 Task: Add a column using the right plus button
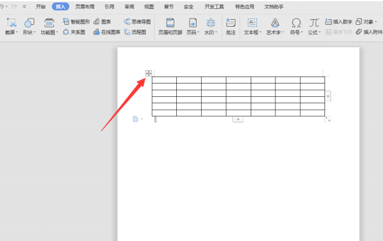coord(328,96)
